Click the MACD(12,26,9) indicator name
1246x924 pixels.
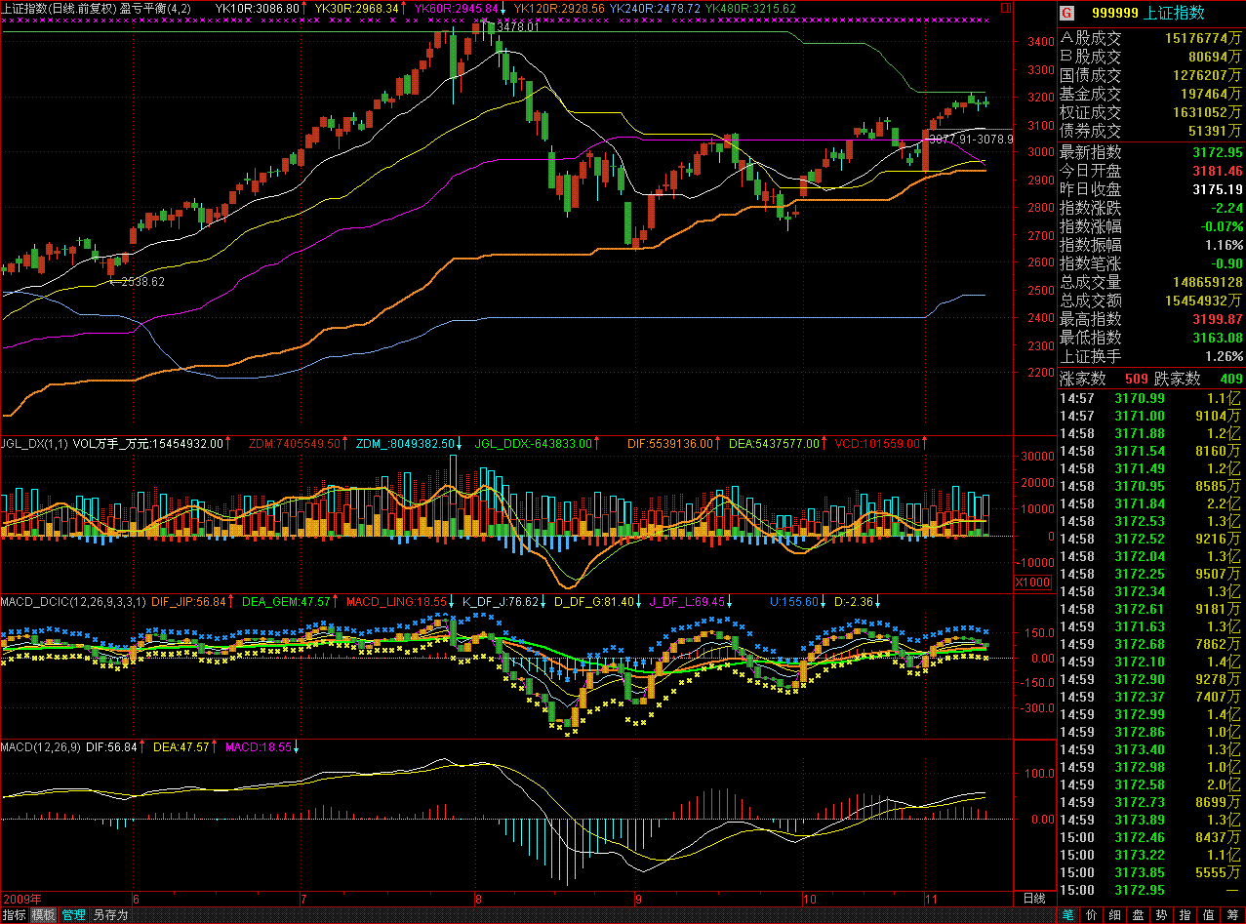41,747
